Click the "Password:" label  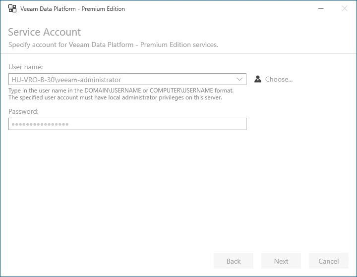point(24,111)
